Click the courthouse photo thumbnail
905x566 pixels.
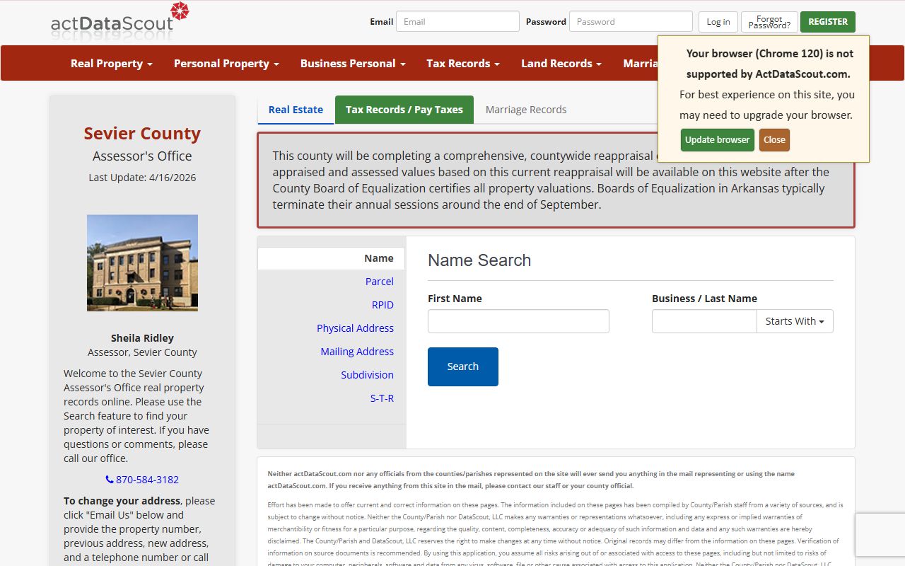tap(142, 263)
